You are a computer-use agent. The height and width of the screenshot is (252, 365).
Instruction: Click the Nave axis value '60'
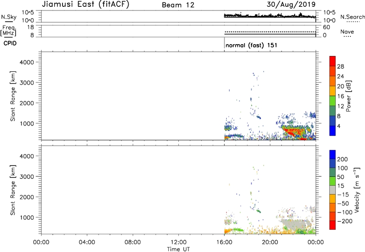326,27
